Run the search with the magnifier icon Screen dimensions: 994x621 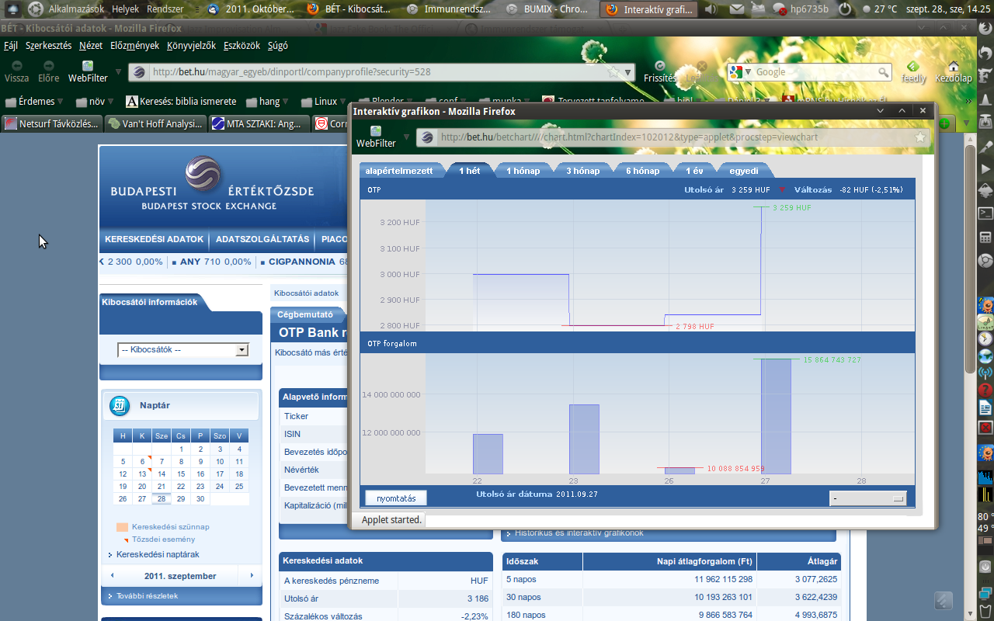(x=884, y=72)
